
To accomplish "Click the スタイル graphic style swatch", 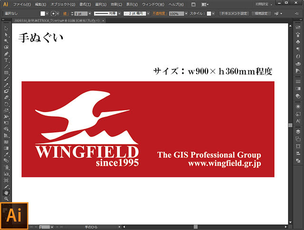I will pos(209,14).
